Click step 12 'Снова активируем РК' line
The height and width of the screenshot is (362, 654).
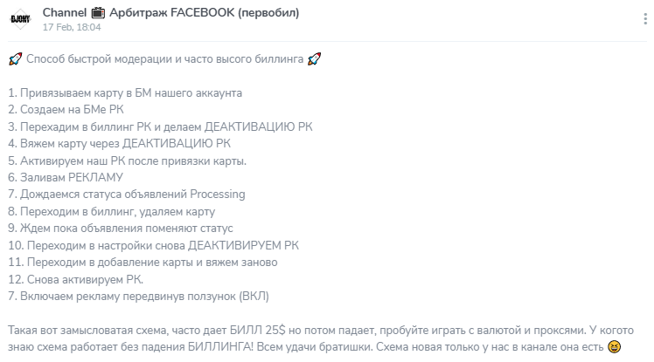point(75,279)
